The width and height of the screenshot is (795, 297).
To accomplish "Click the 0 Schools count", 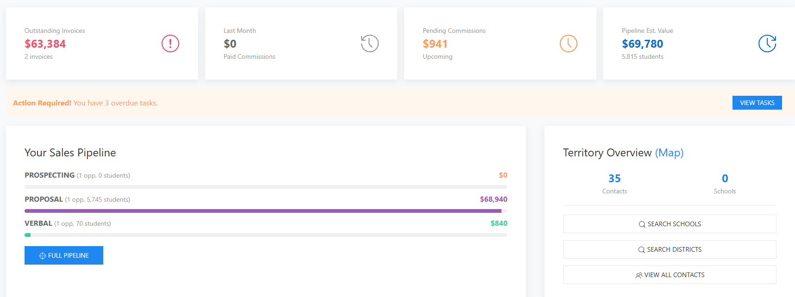I will click(x=725, y=179).
